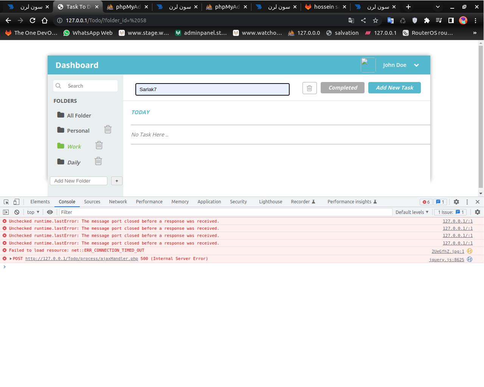484x387 pixels.
Task: Open console settings gear icon
Action: (478, 212)
